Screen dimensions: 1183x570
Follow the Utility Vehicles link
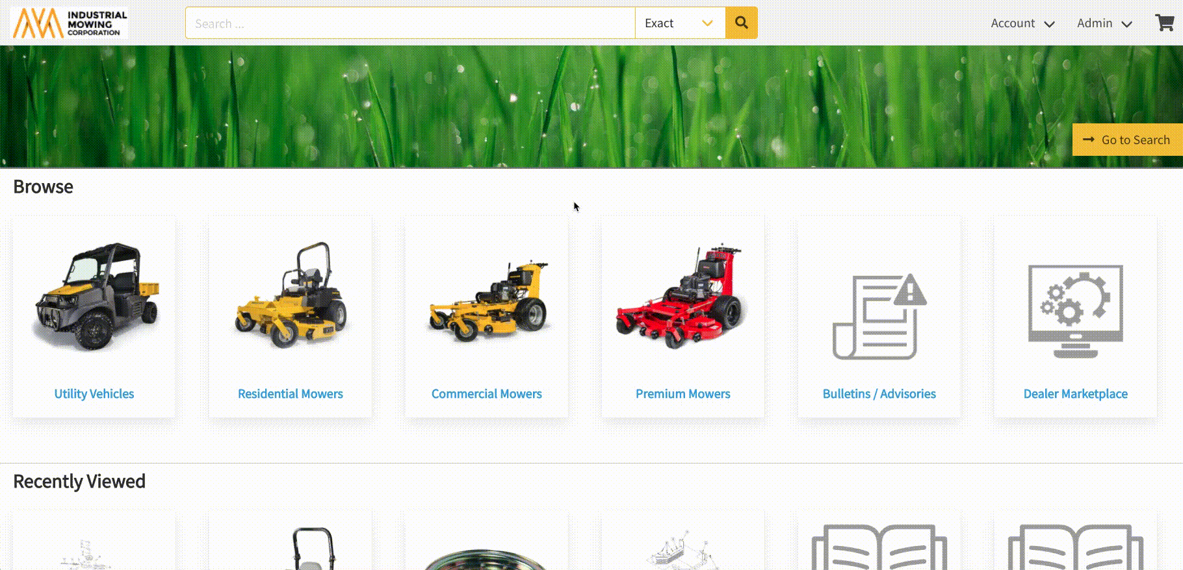(x=94, y=394)
